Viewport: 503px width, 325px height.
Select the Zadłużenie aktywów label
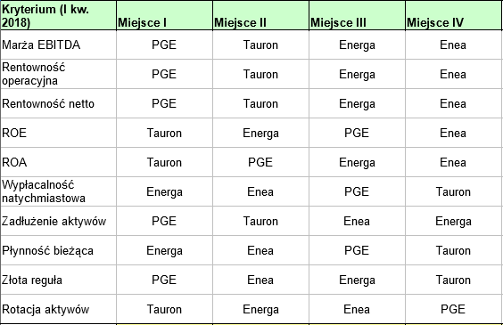[58, 221]
